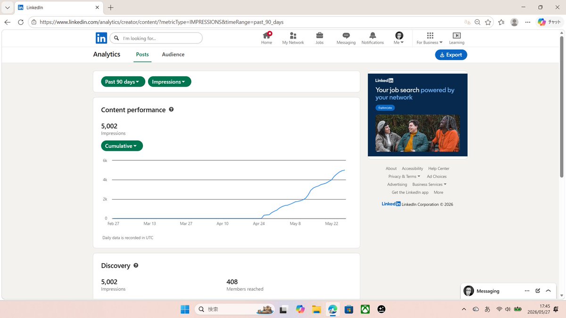Open the Past 90 days dropdown
This screenshot has height=318, width=566.
coord(123,82)
